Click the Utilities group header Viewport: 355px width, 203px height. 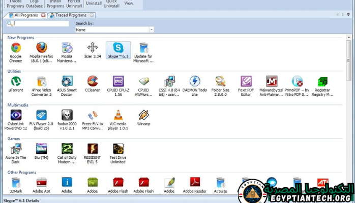(x=14, y=71)
